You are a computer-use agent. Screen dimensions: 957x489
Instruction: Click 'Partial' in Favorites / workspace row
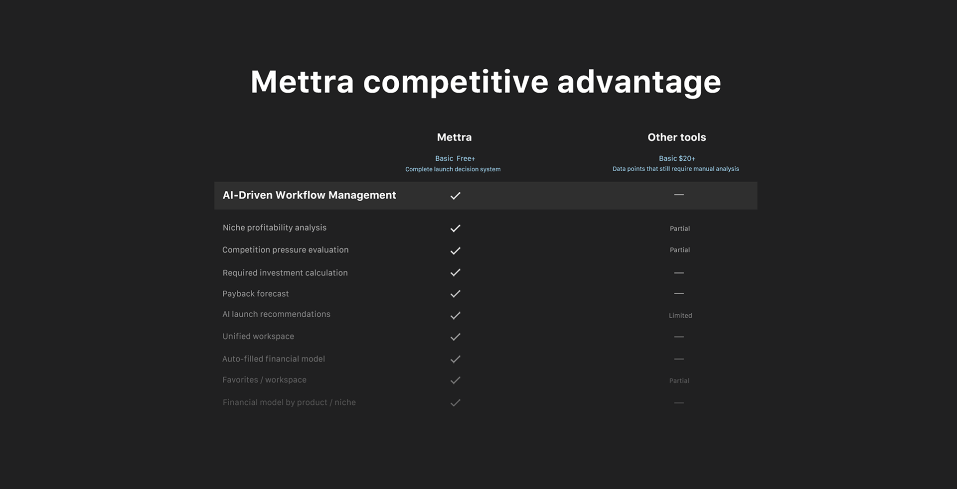[x=679, y=381]
